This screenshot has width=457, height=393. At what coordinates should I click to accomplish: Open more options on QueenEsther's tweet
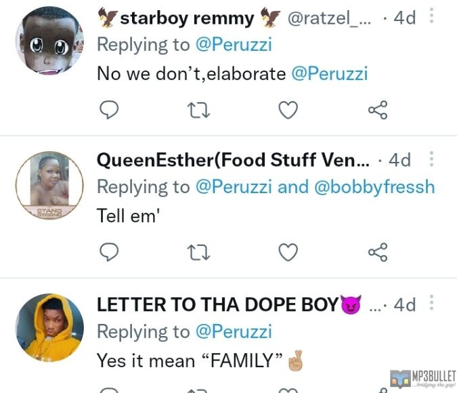[432, 160]
